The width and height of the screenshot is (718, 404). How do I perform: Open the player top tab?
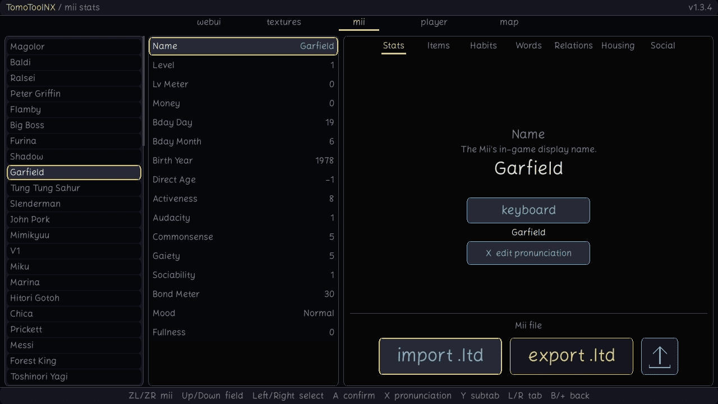click(434, 22)
